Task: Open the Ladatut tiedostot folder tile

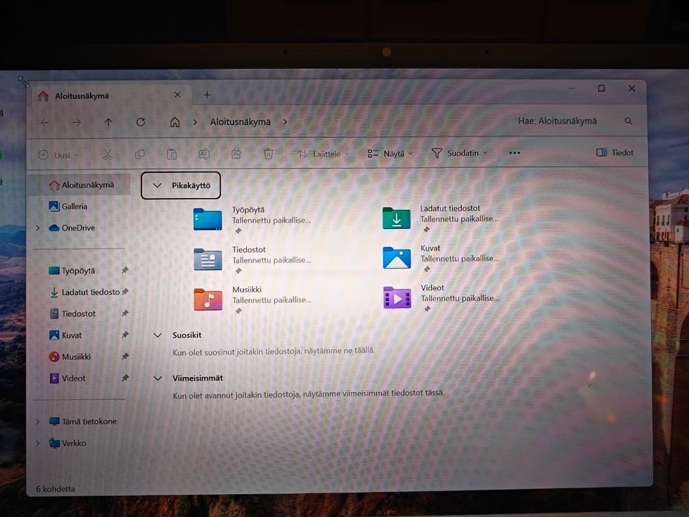Action: pyautogui.click(x=441, y=218)
